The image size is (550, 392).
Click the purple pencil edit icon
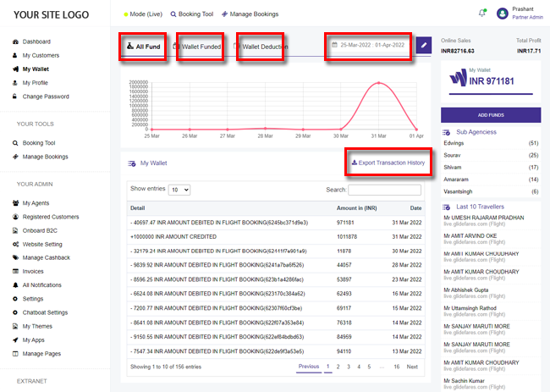tap(424, 44)
